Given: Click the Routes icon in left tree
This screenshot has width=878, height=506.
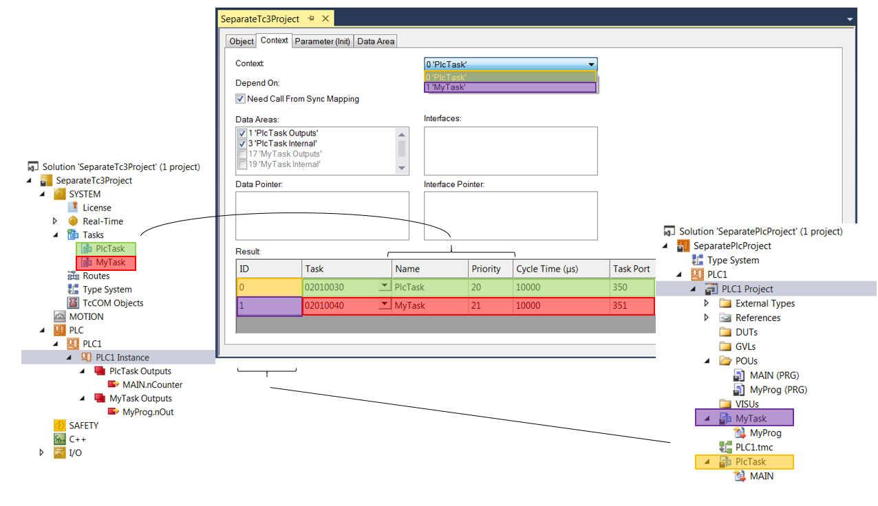Looking at the screenshot, I should click(x=73, y=276).
